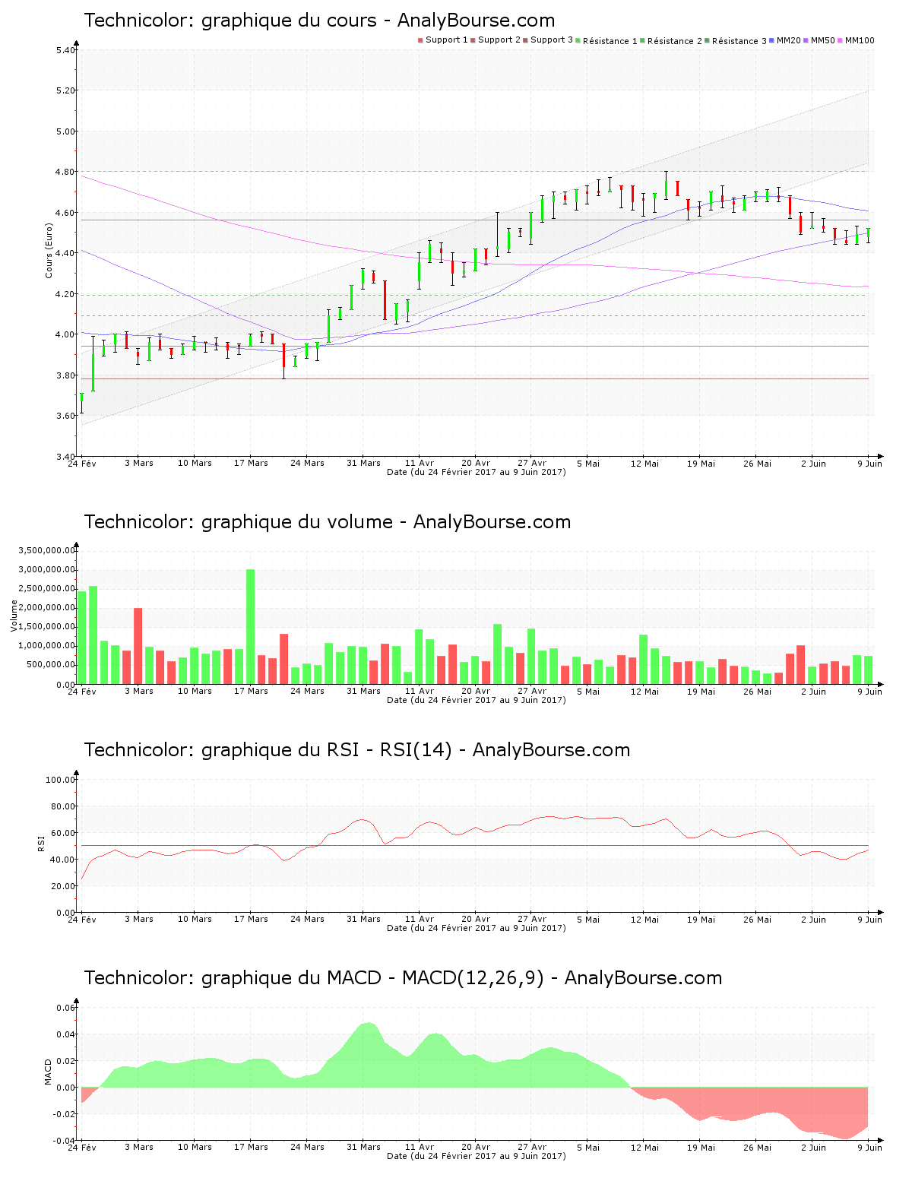Click '31 Mars' date on price chart
The height and width of the screenshot is (1178, 912).
[363, 463]
